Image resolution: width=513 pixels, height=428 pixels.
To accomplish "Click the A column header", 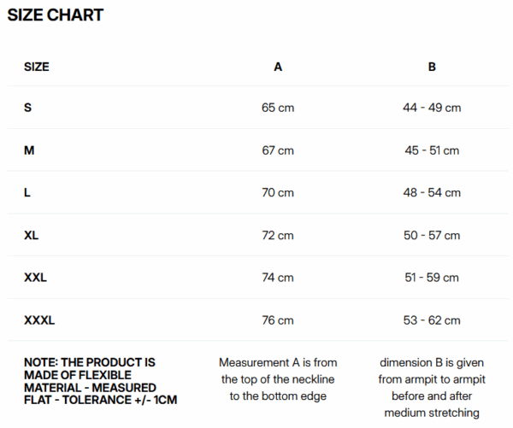I will coord(278,66).
